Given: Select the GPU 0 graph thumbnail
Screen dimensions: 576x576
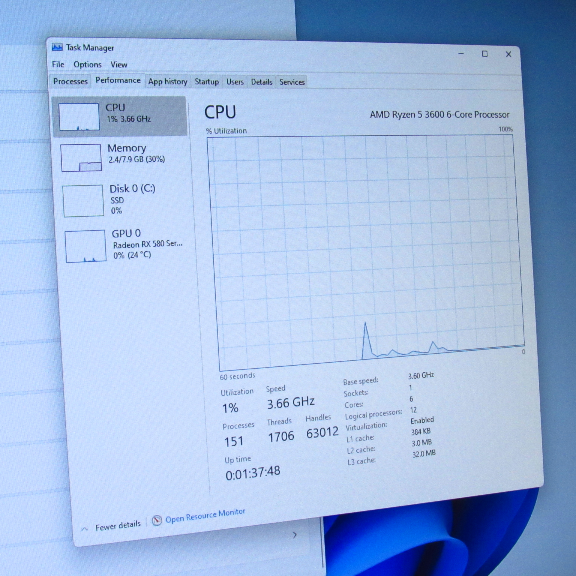Looking at the screenshot, I should (85, 246).
